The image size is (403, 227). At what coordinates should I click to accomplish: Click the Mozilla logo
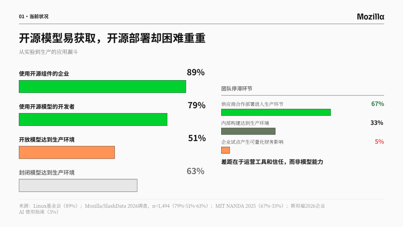pos(370,17)
